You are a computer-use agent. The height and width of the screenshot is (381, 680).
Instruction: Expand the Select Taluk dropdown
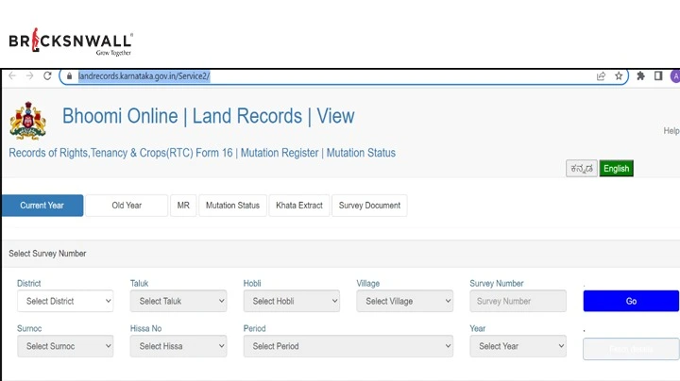point(178,302)
